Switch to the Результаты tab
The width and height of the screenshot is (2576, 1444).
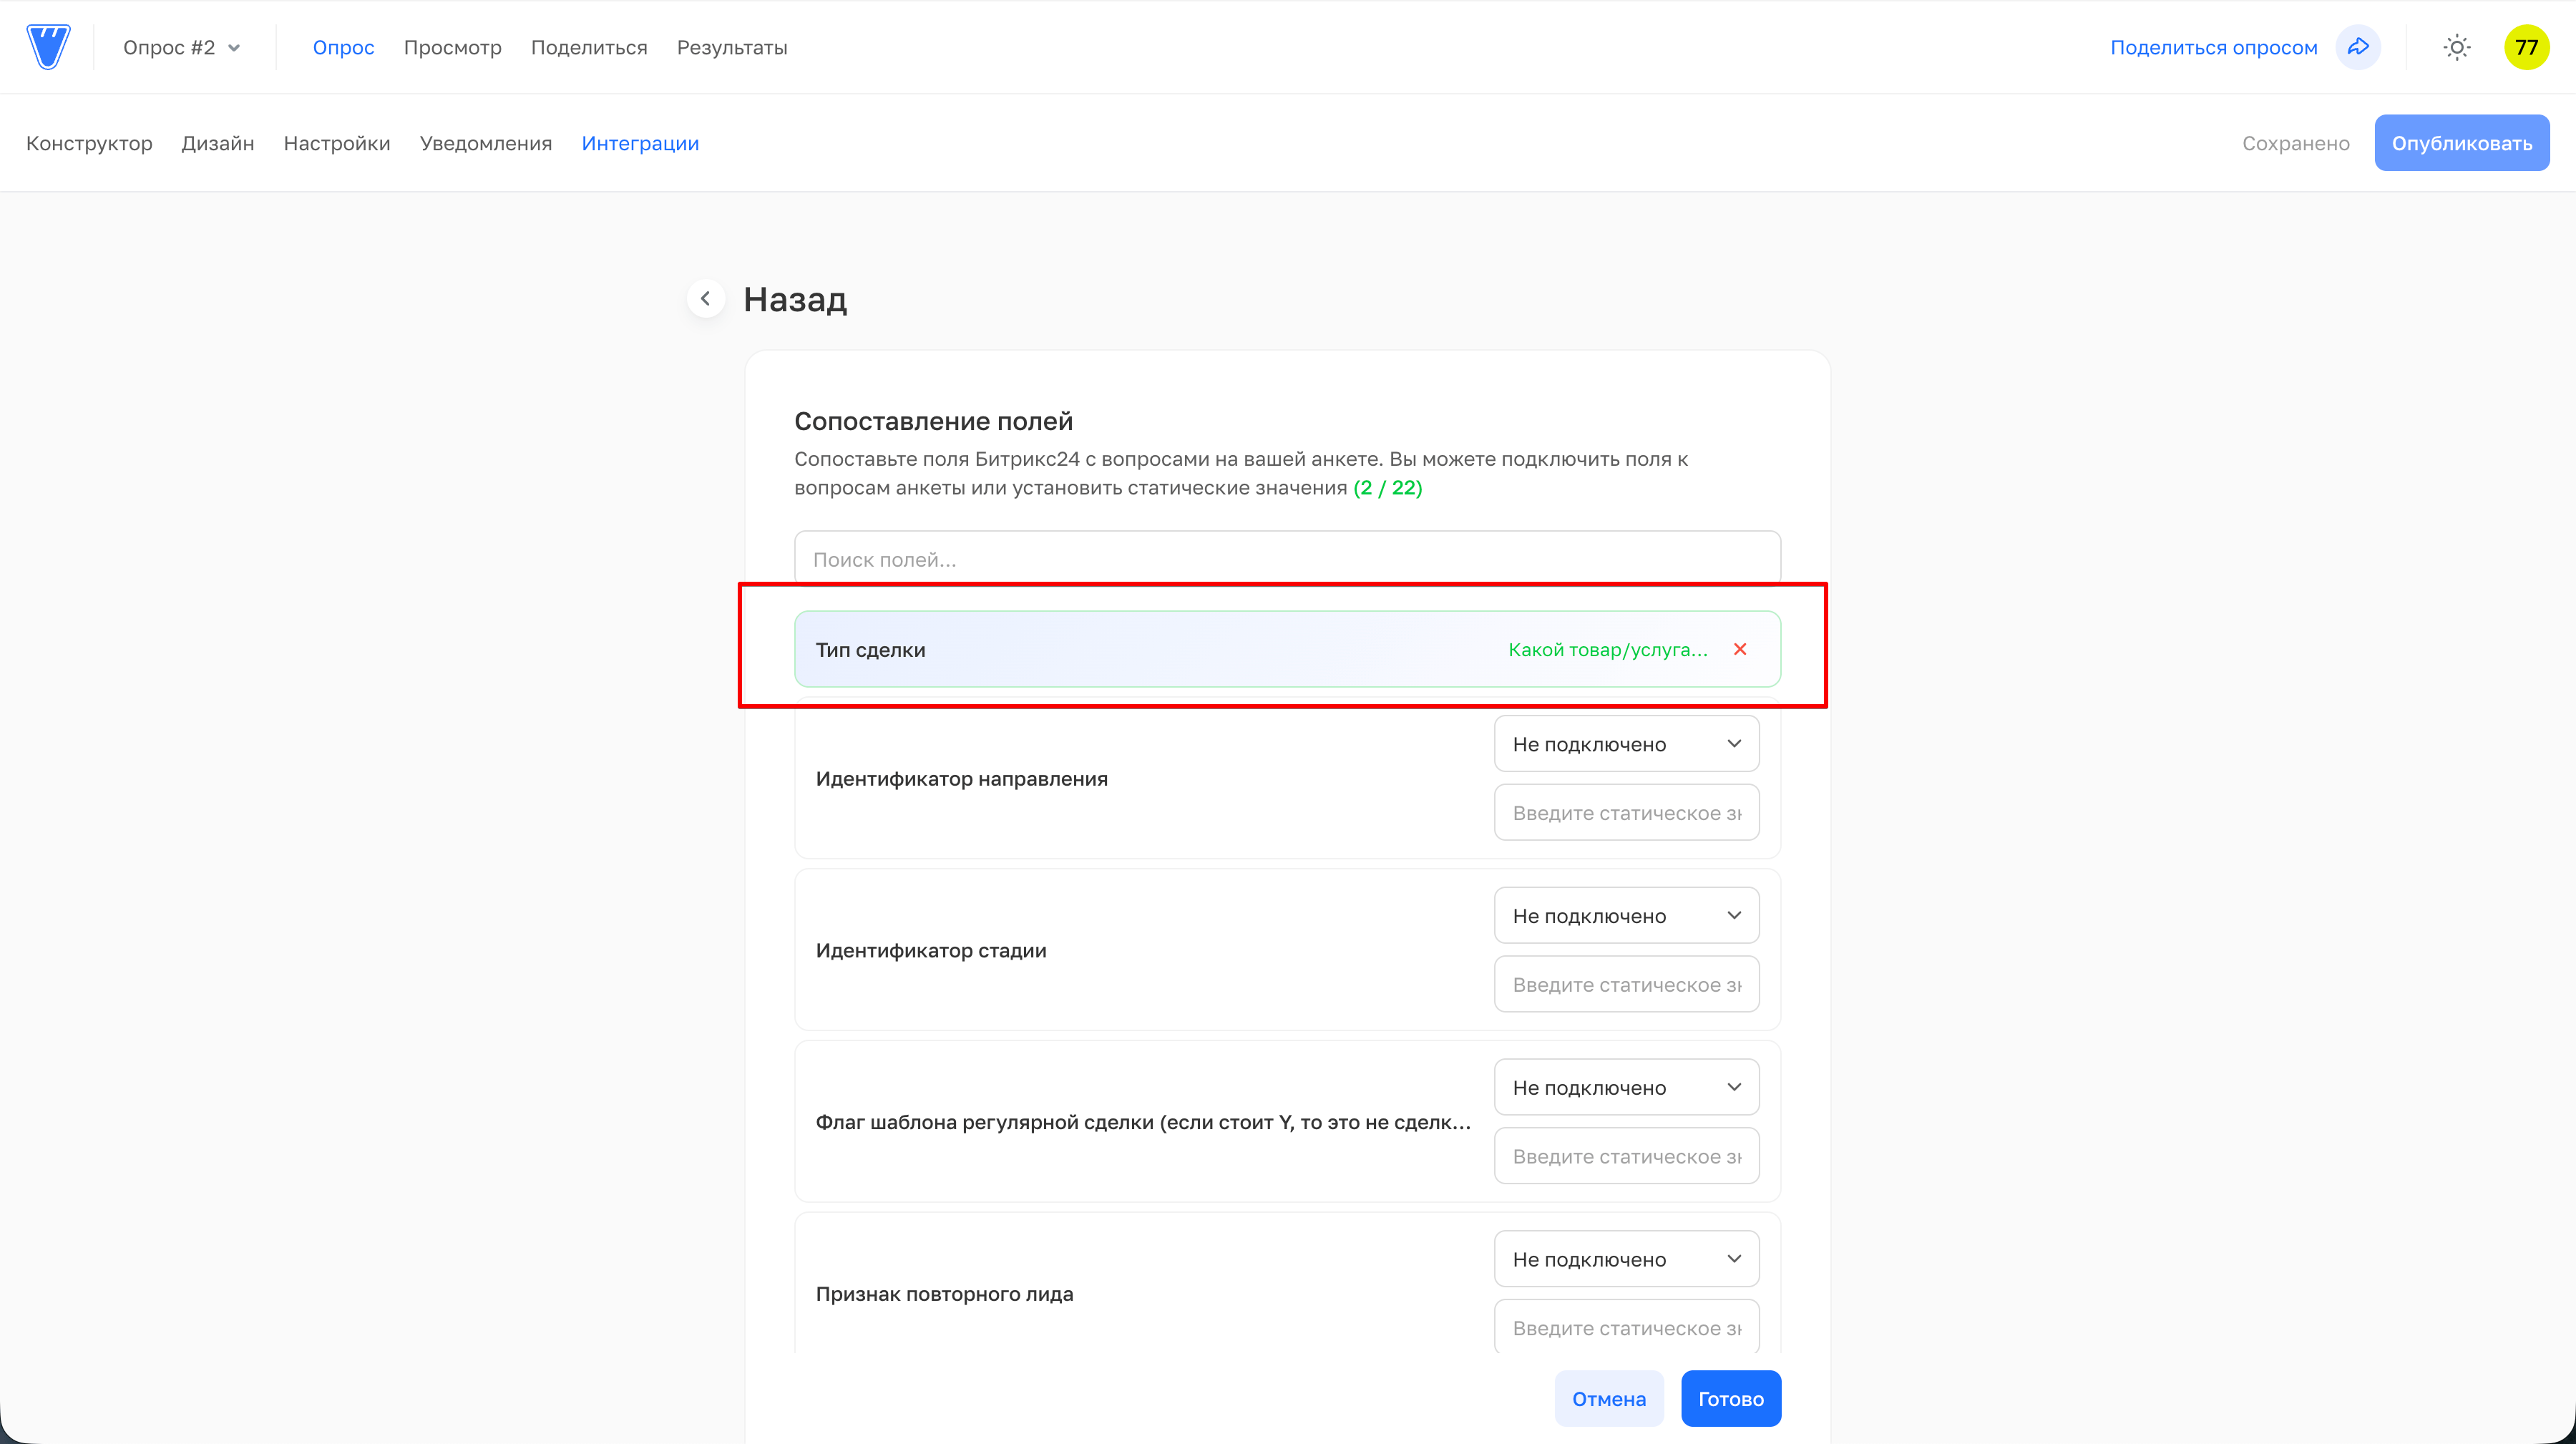pyautogui.click(x=732, y=47)
